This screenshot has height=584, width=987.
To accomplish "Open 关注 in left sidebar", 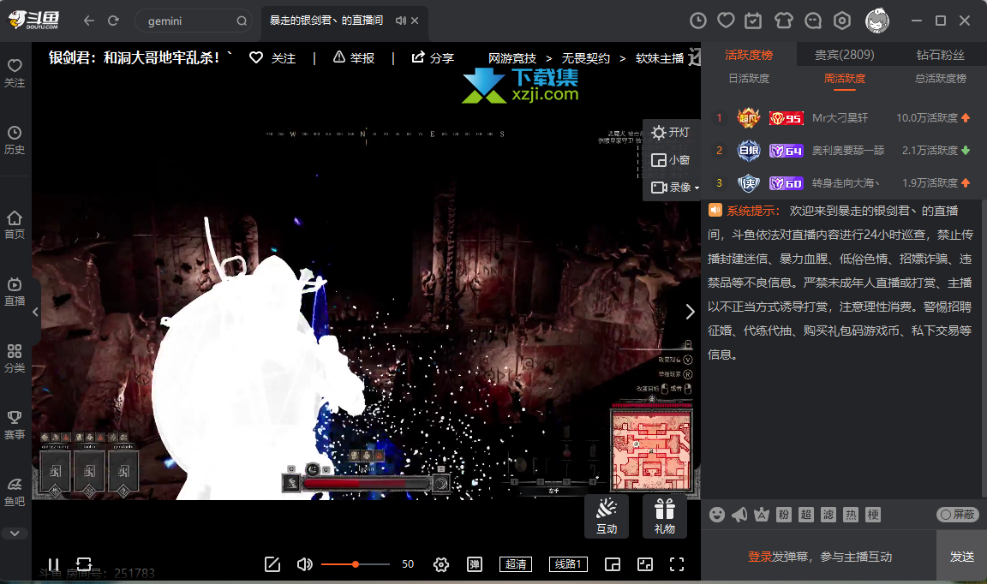I will pyautogui.click(x=15, y=73).
